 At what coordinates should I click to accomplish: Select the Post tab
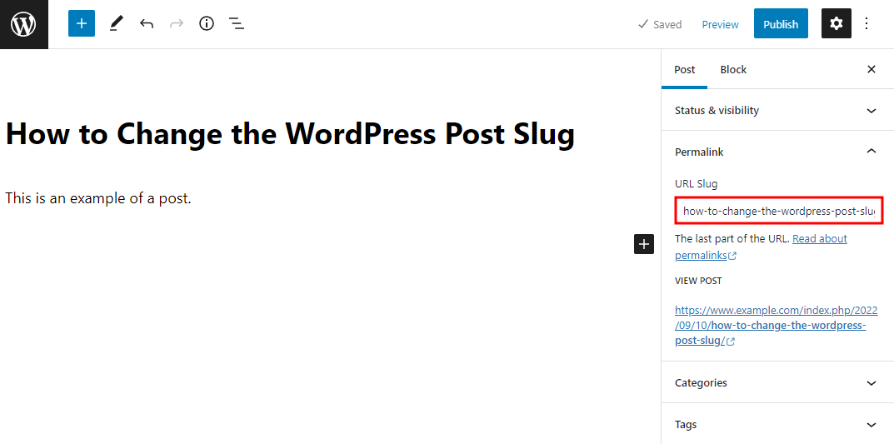(x=685, y=69)
